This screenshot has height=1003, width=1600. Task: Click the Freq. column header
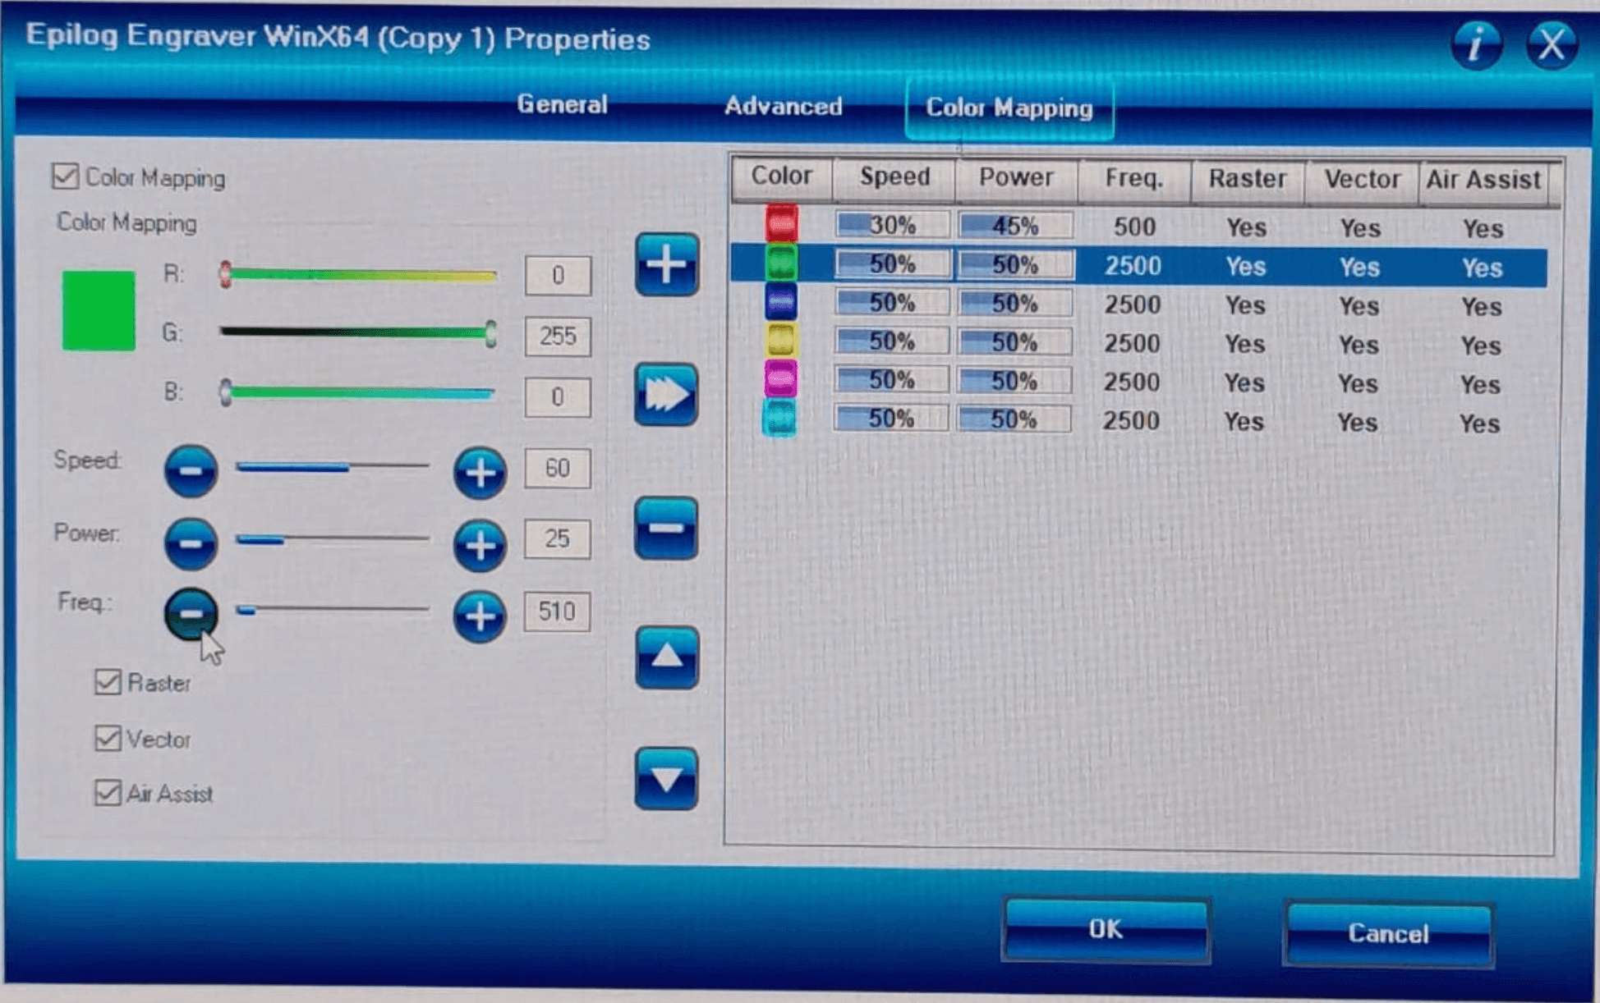1134,179
